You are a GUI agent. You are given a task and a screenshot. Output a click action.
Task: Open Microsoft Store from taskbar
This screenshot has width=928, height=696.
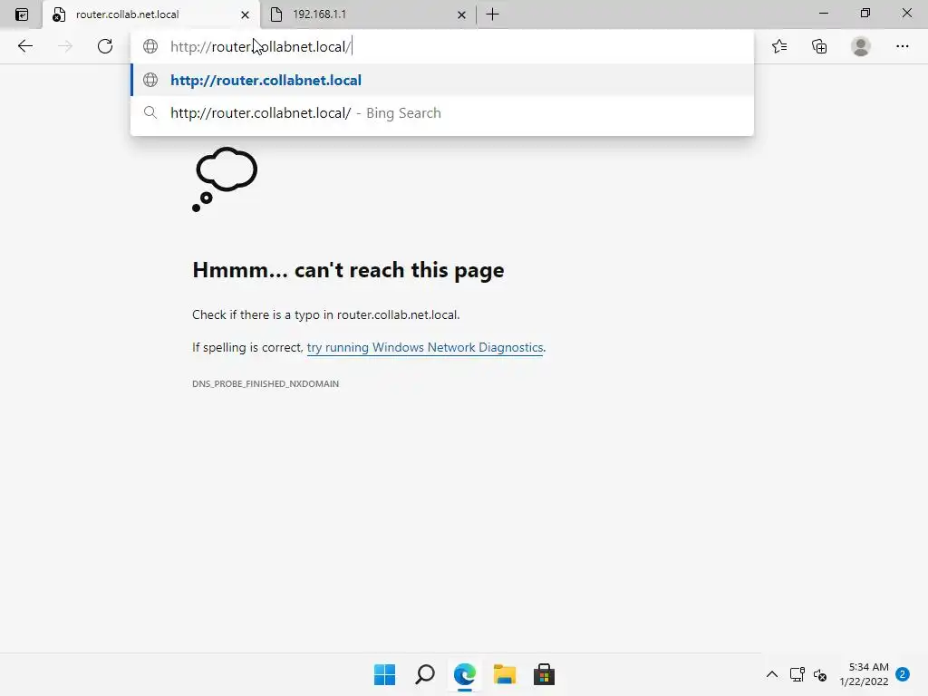point(544,674)
